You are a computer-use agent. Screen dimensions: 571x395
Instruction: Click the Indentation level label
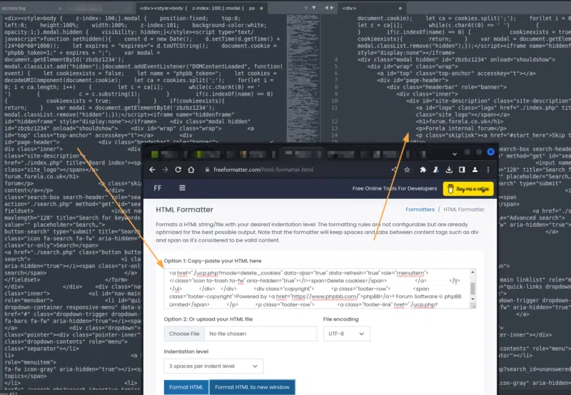point(186,352)
